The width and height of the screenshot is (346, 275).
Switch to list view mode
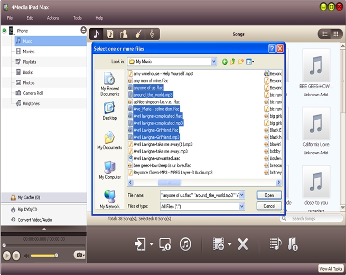pos(325,34)
